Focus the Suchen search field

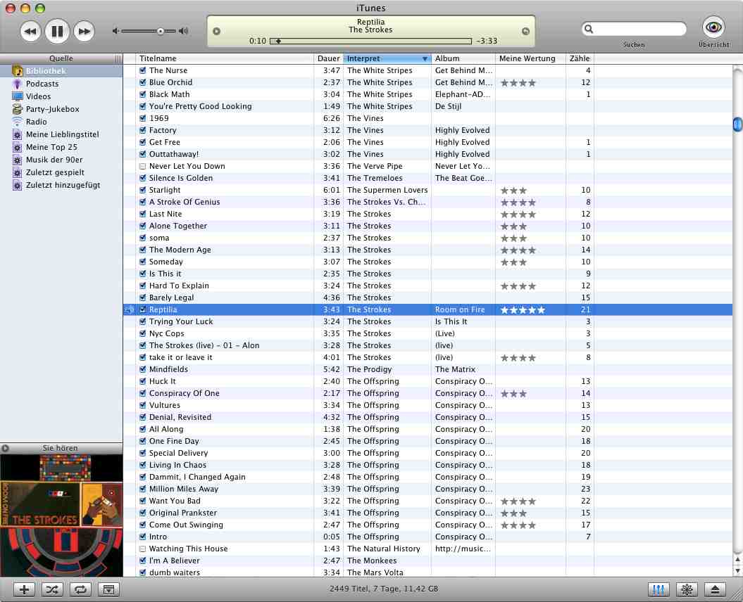coord(634,29)
